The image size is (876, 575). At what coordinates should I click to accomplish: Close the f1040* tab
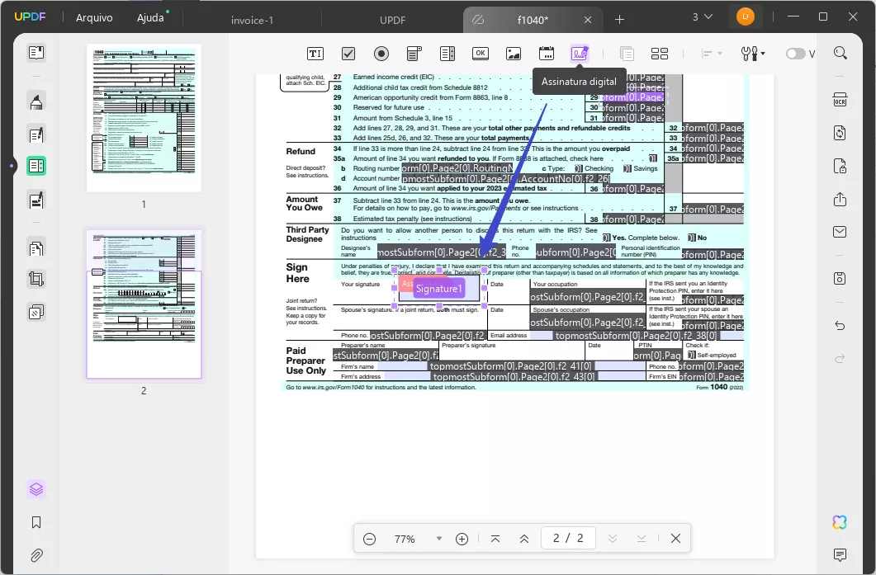[588, 20]
